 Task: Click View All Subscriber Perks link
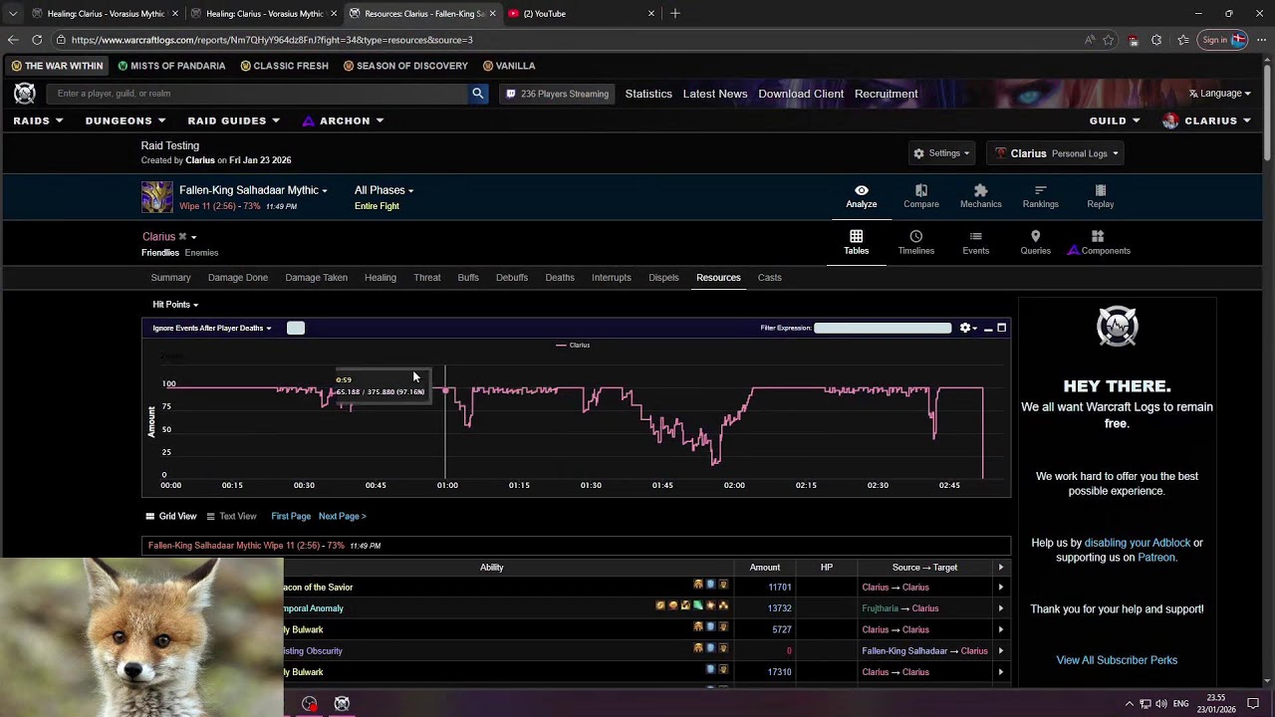click(x=1117, y=660)
